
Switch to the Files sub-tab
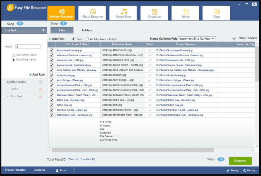point(62,30)
